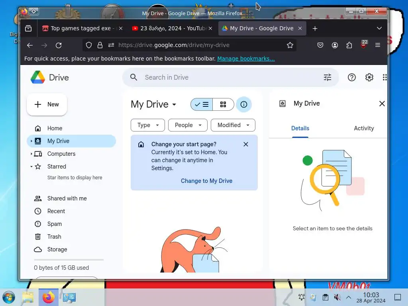Click the Manage bookmarks link
408x306 pixels.
[246, 59]
